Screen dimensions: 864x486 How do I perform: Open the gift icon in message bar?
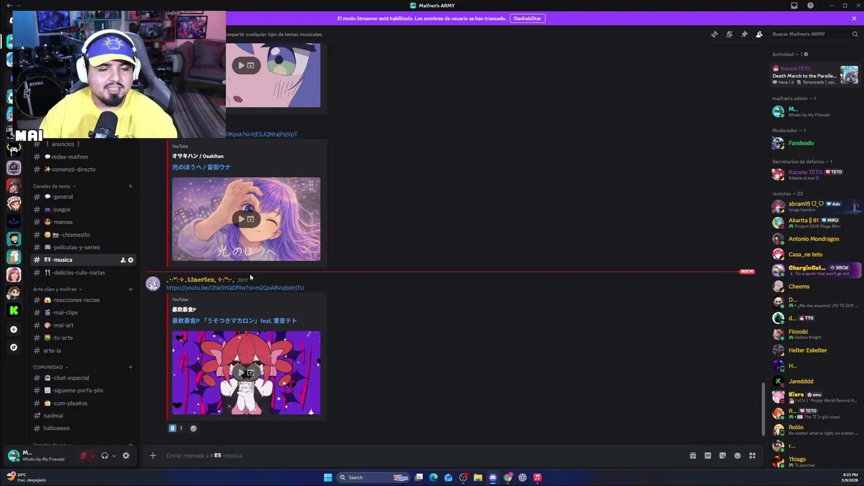[693, 456]
